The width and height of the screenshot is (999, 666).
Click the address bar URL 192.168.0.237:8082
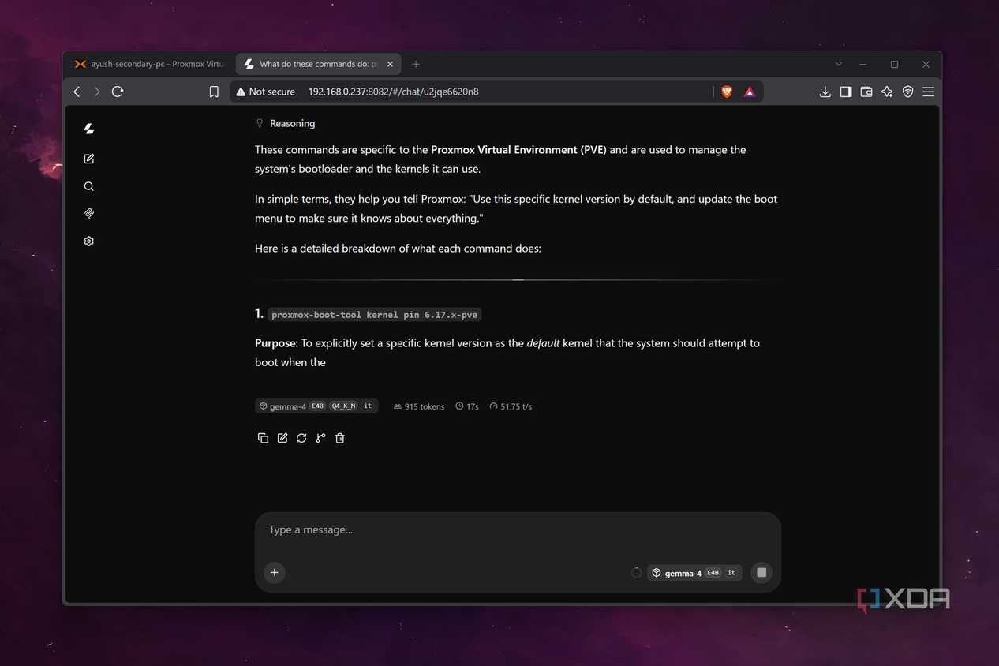tap(393, 92)
